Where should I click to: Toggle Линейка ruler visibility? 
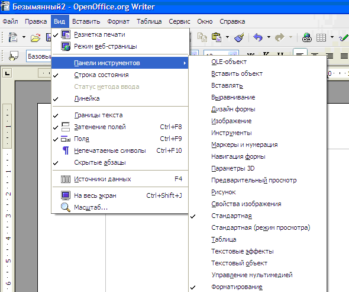coord(120,98)
